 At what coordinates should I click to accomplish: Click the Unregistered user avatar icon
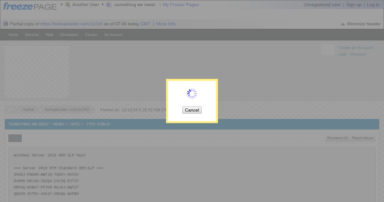coord(300,4)
